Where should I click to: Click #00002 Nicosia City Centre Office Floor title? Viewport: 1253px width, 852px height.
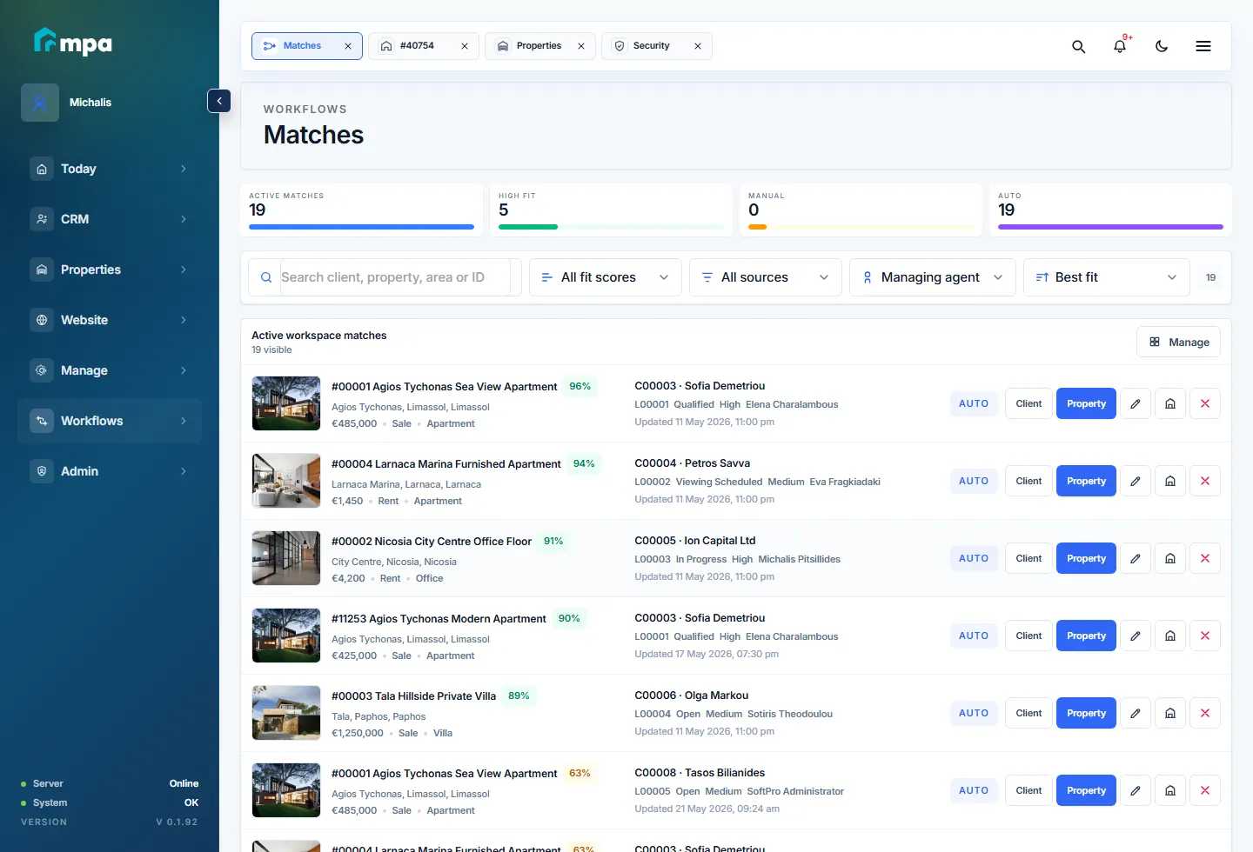tap(432, 541)
